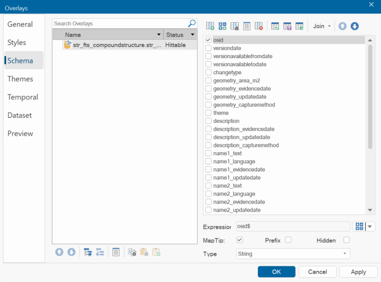This screenshot has width=381, height=282.
Task: Click the find column binoculars icon
Action: click(234, 26)
